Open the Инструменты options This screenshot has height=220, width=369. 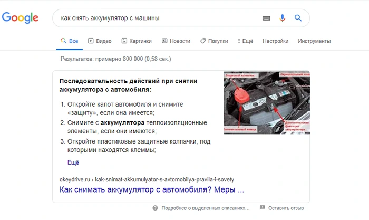pyautogui.click(x=314, y=41)
